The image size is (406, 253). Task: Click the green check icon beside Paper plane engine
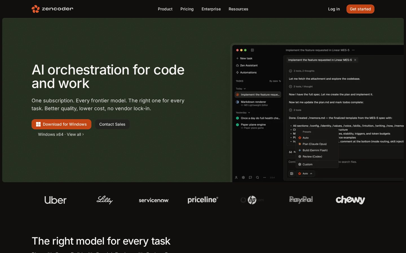point(237,125)
